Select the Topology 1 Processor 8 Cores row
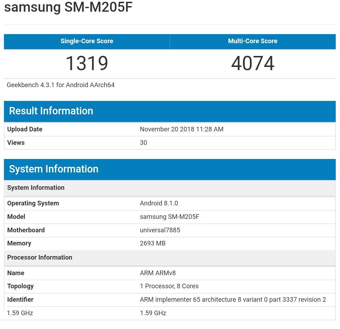 click(x=169, y=286)
